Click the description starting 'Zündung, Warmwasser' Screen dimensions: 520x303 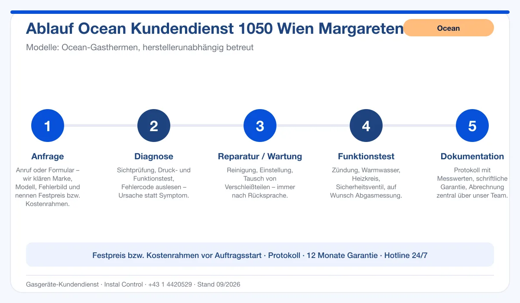tap(366, 183)
